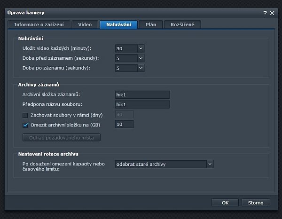Viewport: 282px width, 219px height.
Task: Confirm with the OK button
Action: click(x=225, y=203)
